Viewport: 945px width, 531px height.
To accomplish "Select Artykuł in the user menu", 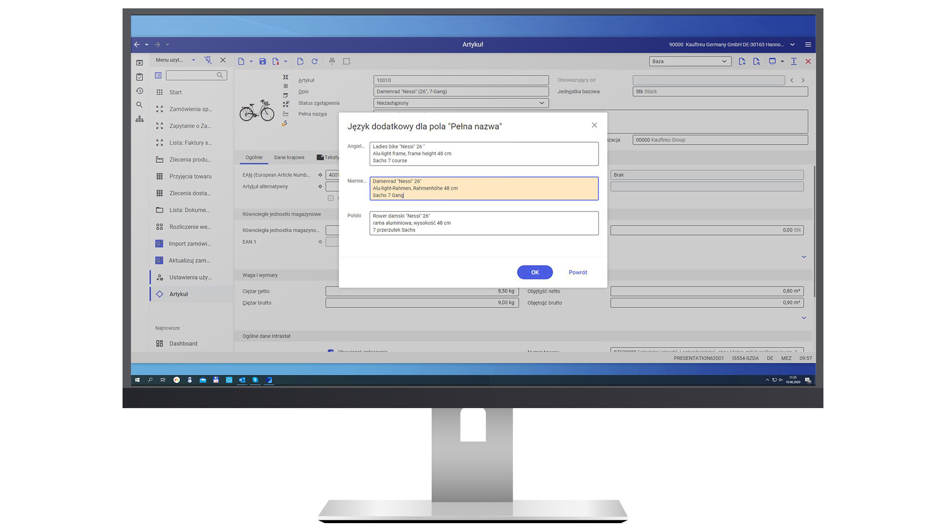I will coord(191,294).
